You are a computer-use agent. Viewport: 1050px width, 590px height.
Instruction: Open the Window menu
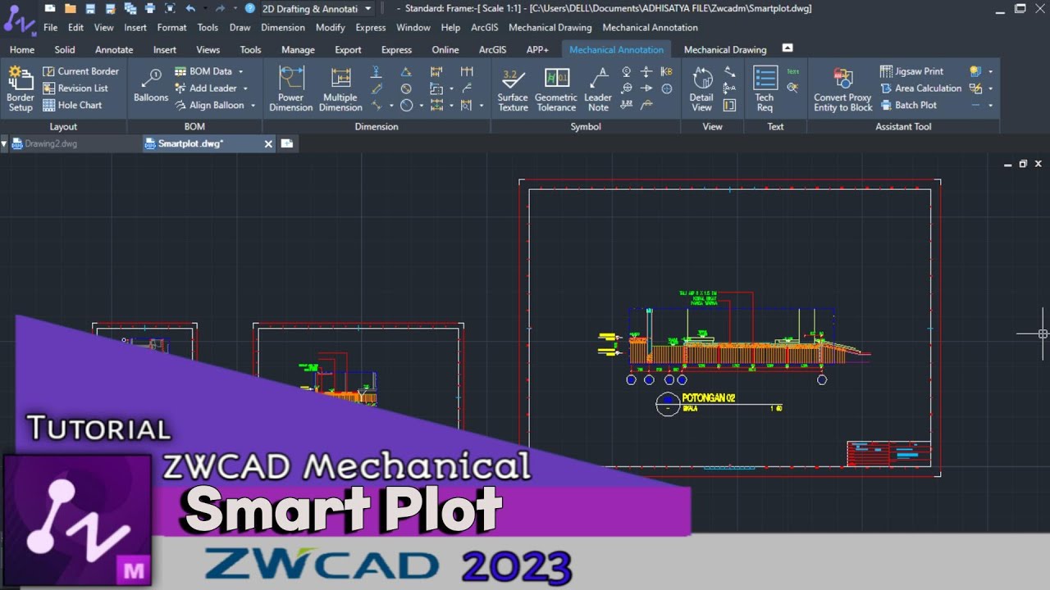tap(413, 27)
